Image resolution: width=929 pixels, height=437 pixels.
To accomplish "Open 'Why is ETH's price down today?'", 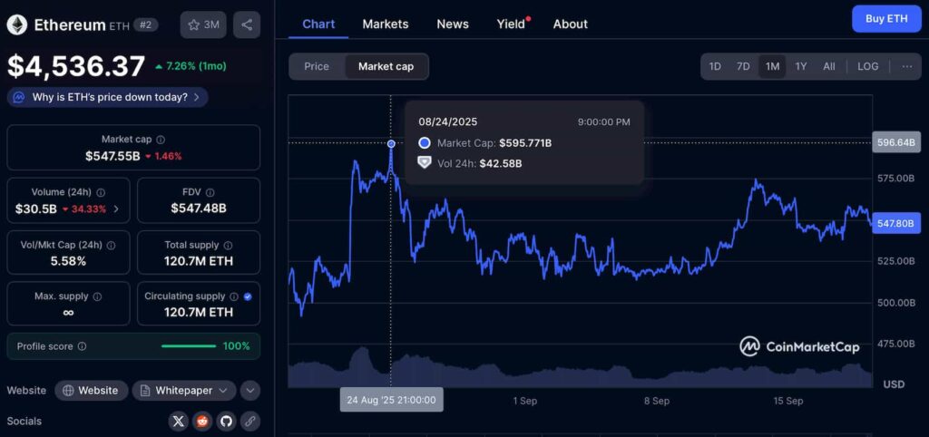I will [x=108, y=97].
